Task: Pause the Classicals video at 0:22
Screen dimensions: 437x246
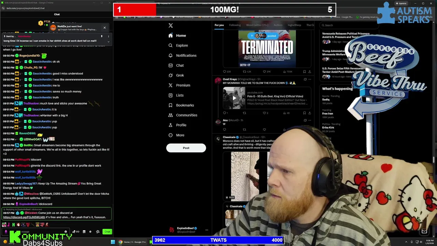Action: point(227,197)
